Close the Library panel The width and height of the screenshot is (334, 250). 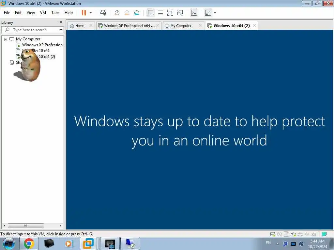[61, 22]
